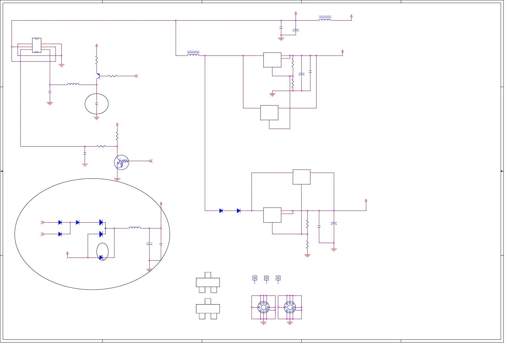
Task: Click the power arrow at the ellipse's bottom-left
Action: (67, 253)
